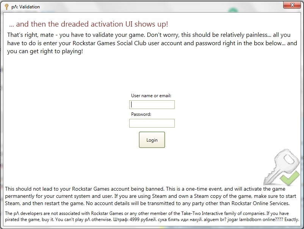Click the 'Password:' label
Viewport: 304px width, 229px height.
pyautogui.click(x=141, y=114)
